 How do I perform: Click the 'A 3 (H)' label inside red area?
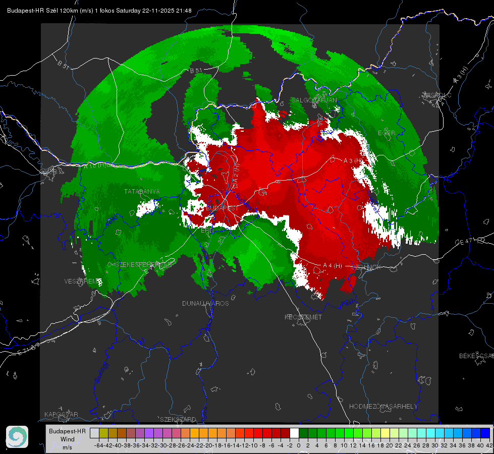[352, 161]
